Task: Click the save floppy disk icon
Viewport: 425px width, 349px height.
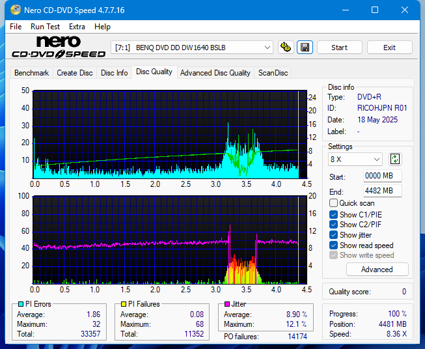Action: click(x=305, y=48)
